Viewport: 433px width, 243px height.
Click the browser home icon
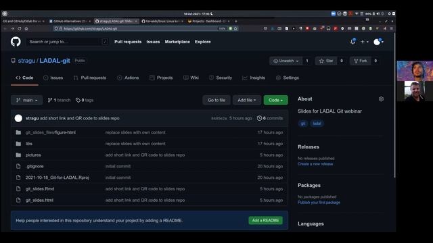[26, 28]
